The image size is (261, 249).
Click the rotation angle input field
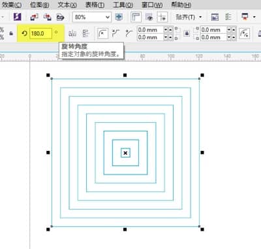[x=40, y=33]
